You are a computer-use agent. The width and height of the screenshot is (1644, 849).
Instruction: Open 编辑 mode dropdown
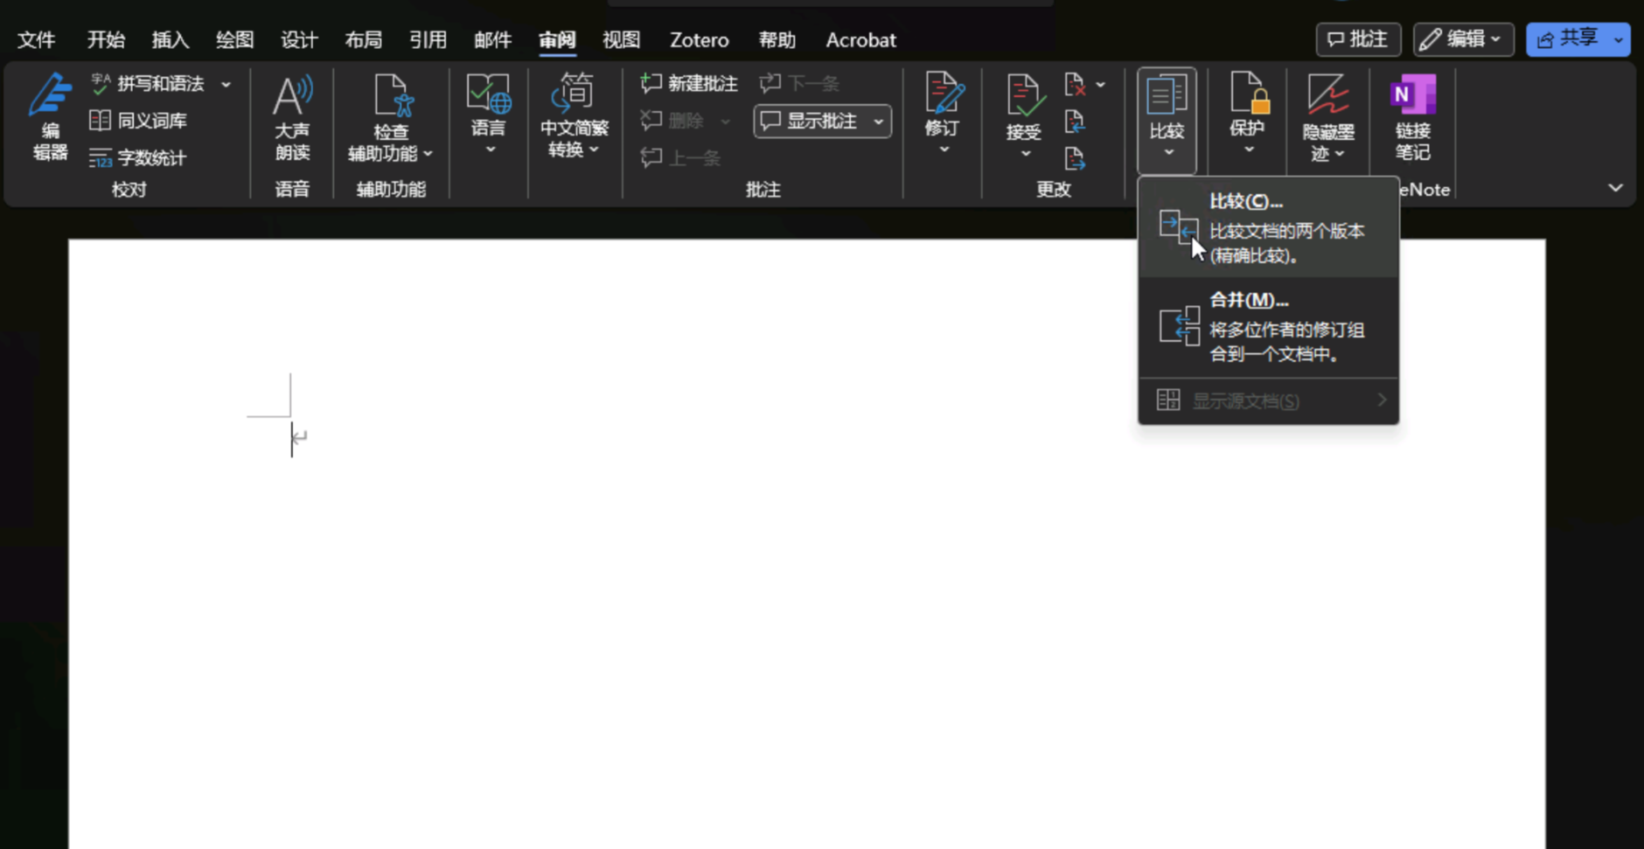pyautogui.click(x=1463, y=39)
